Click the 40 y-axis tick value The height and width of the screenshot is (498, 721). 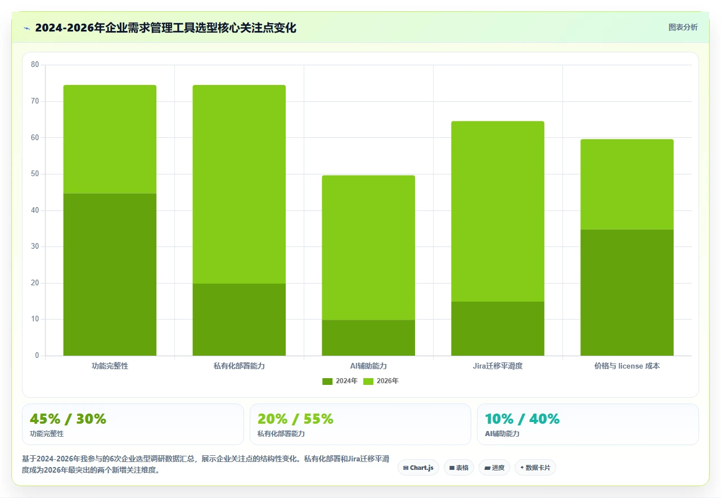pyautogui.click(x=35, y=210)
